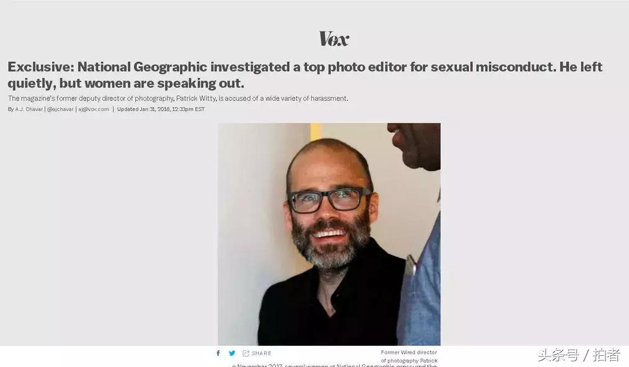Share article via Twitter bird icon
Image resolution: width=629 pixels, height=367 pixels.
232,353
